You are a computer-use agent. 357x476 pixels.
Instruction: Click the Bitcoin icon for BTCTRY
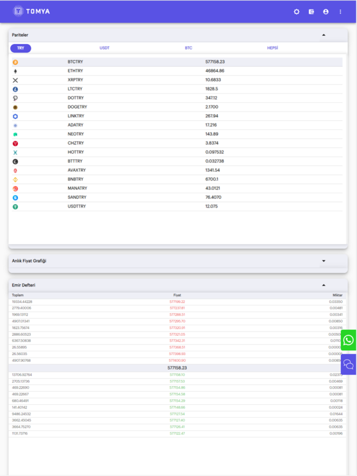coord(15,62)
